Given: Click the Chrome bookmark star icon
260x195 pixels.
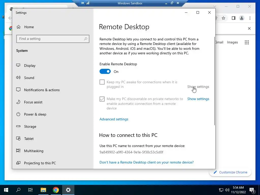Looking at the screenshot, I should tap(223, 18).
